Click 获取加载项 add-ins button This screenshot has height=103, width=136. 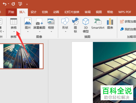(128, 22)
